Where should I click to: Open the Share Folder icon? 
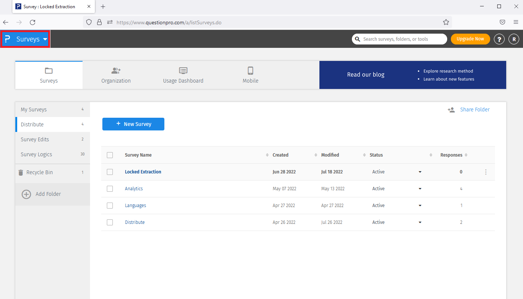(x=451, y=110)
